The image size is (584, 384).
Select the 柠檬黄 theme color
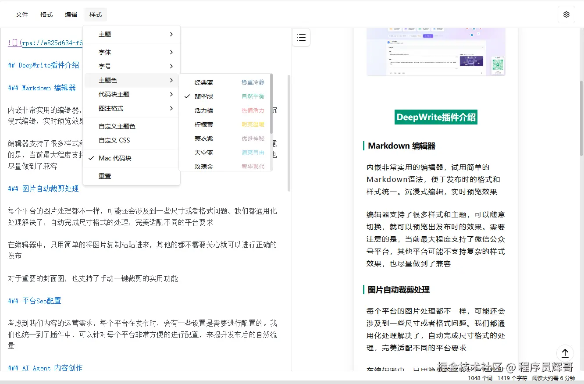pos(225,124)
